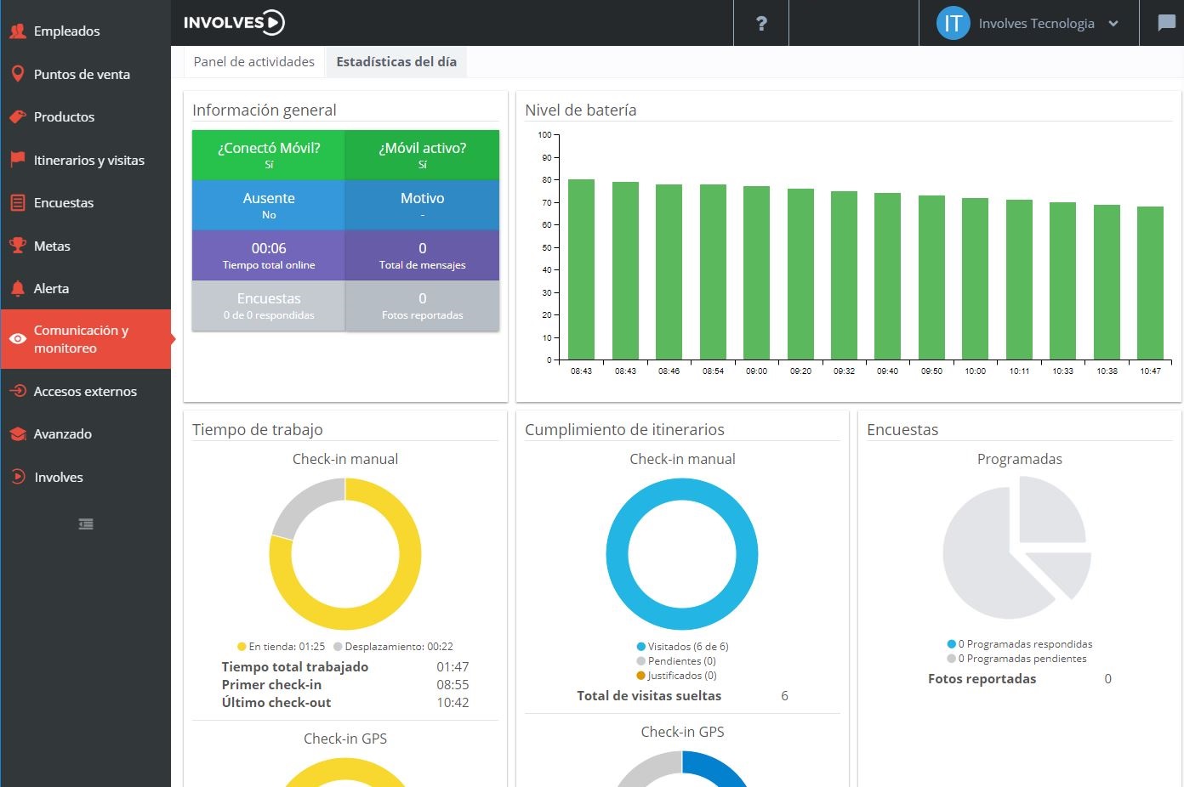Open the Accesos externos menu
Viewport: 1184px width, 787px height.
(x=85, y=391)
